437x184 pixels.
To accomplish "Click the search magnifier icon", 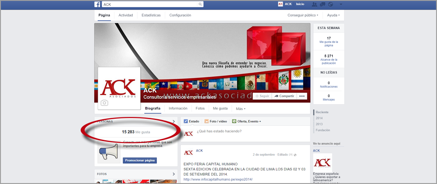I will [x=201, y=4].
